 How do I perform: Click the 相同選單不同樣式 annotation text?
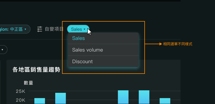pos(178,44)
